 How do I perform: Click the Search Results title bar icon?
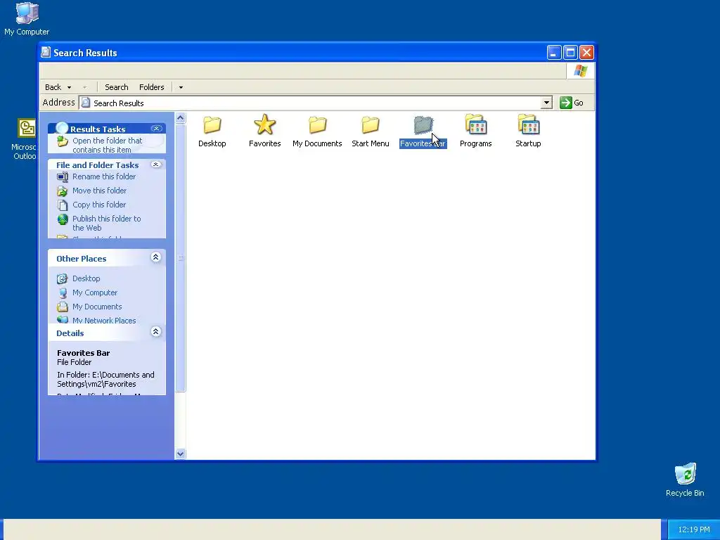tap(46, 52)
